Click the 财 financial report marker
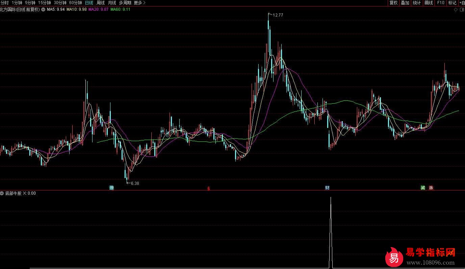 327,188
